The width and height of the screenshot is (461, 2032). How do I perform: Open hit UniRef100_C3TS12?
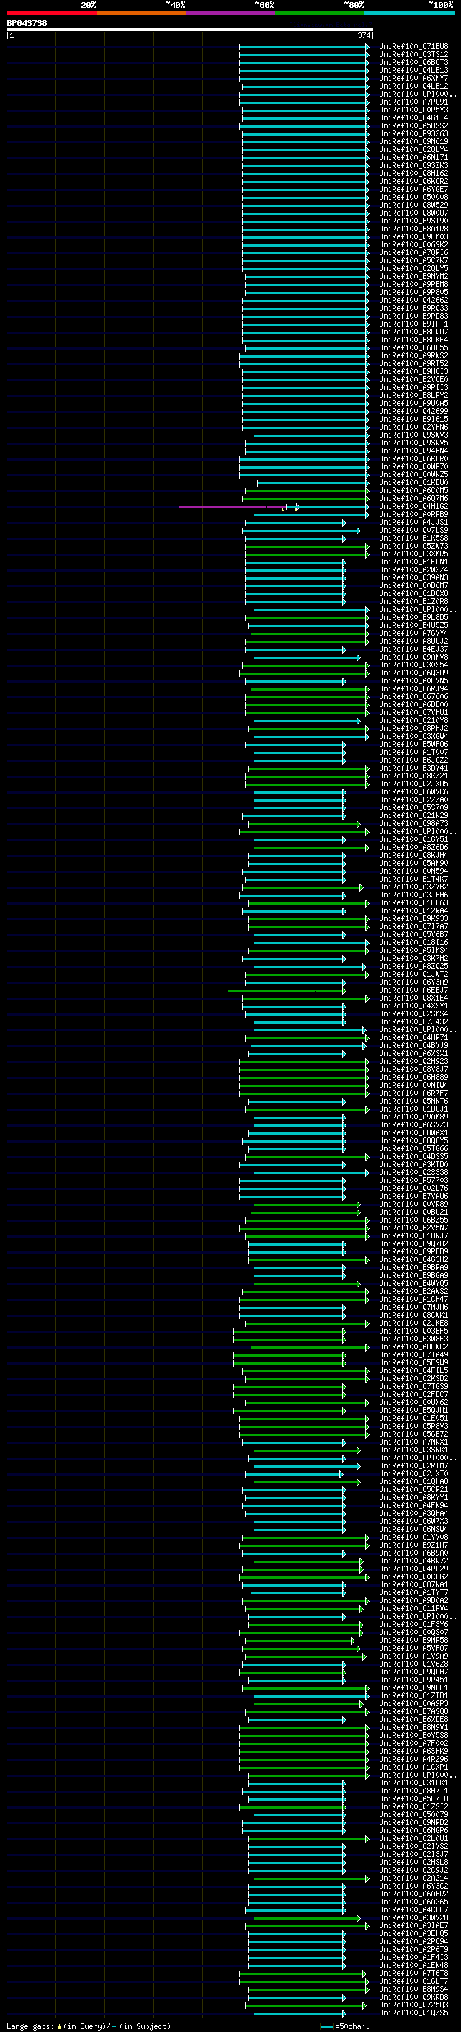click(x=413, y=55)
